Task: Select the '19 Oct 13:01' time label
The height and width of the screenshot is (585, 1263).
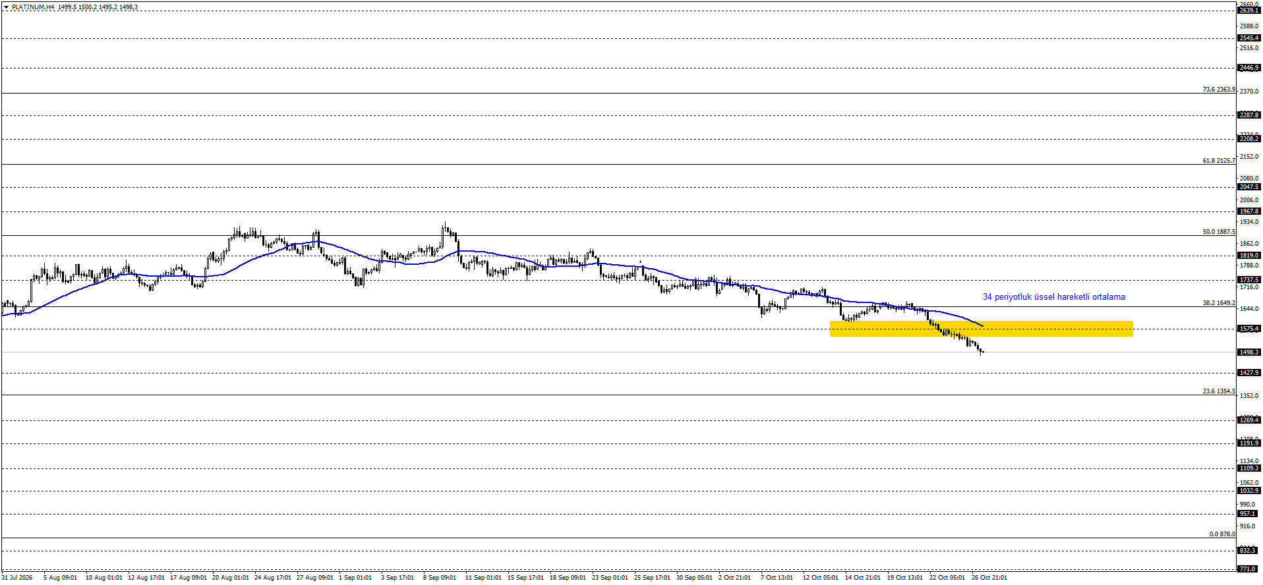Action: click(905, 578)
